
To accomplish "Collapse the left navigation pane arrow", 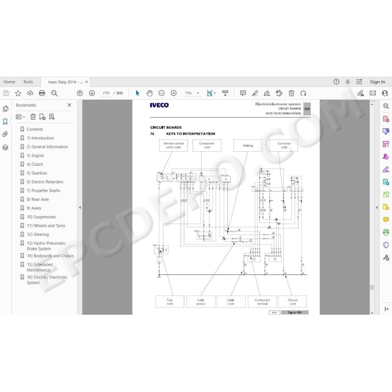I will coord(80,208).
